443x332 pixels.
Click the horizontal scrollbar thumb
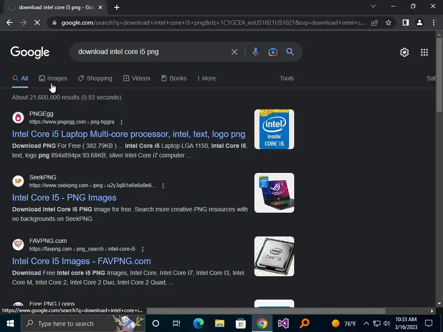point(266,311)
